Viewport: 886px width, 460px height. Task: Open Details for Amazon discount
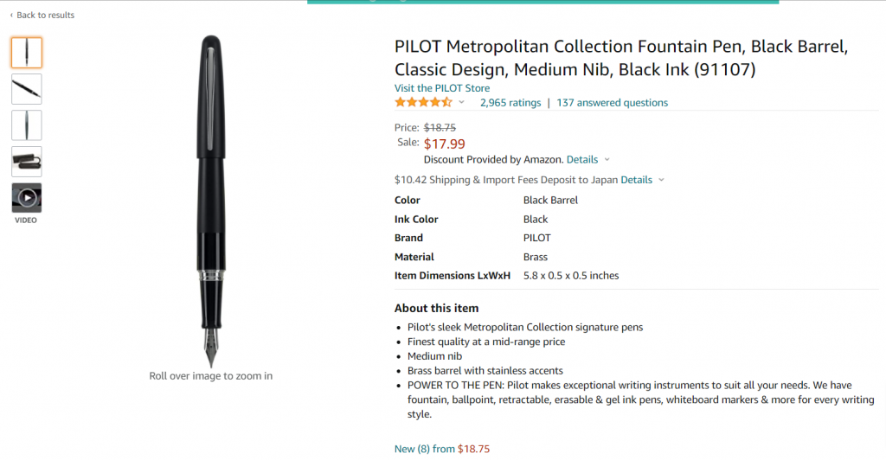pos(582,160)
